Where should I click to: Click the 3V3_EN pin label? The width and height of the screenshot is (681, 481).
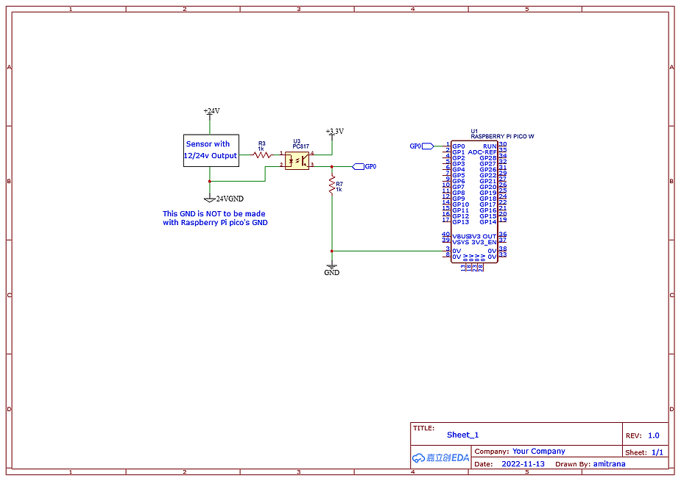tap(484, 243)
